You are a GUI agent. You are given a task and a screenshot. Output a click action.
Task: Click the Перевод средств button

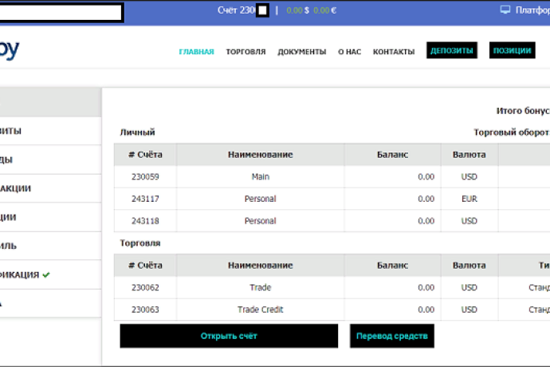(392, 336)
